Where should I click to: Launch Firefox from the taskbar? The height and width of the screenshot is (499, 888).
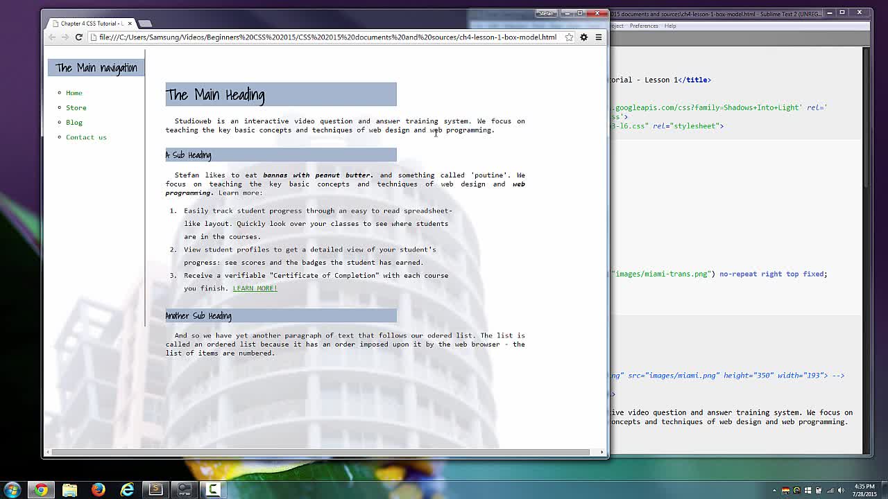tap(98, 490)
